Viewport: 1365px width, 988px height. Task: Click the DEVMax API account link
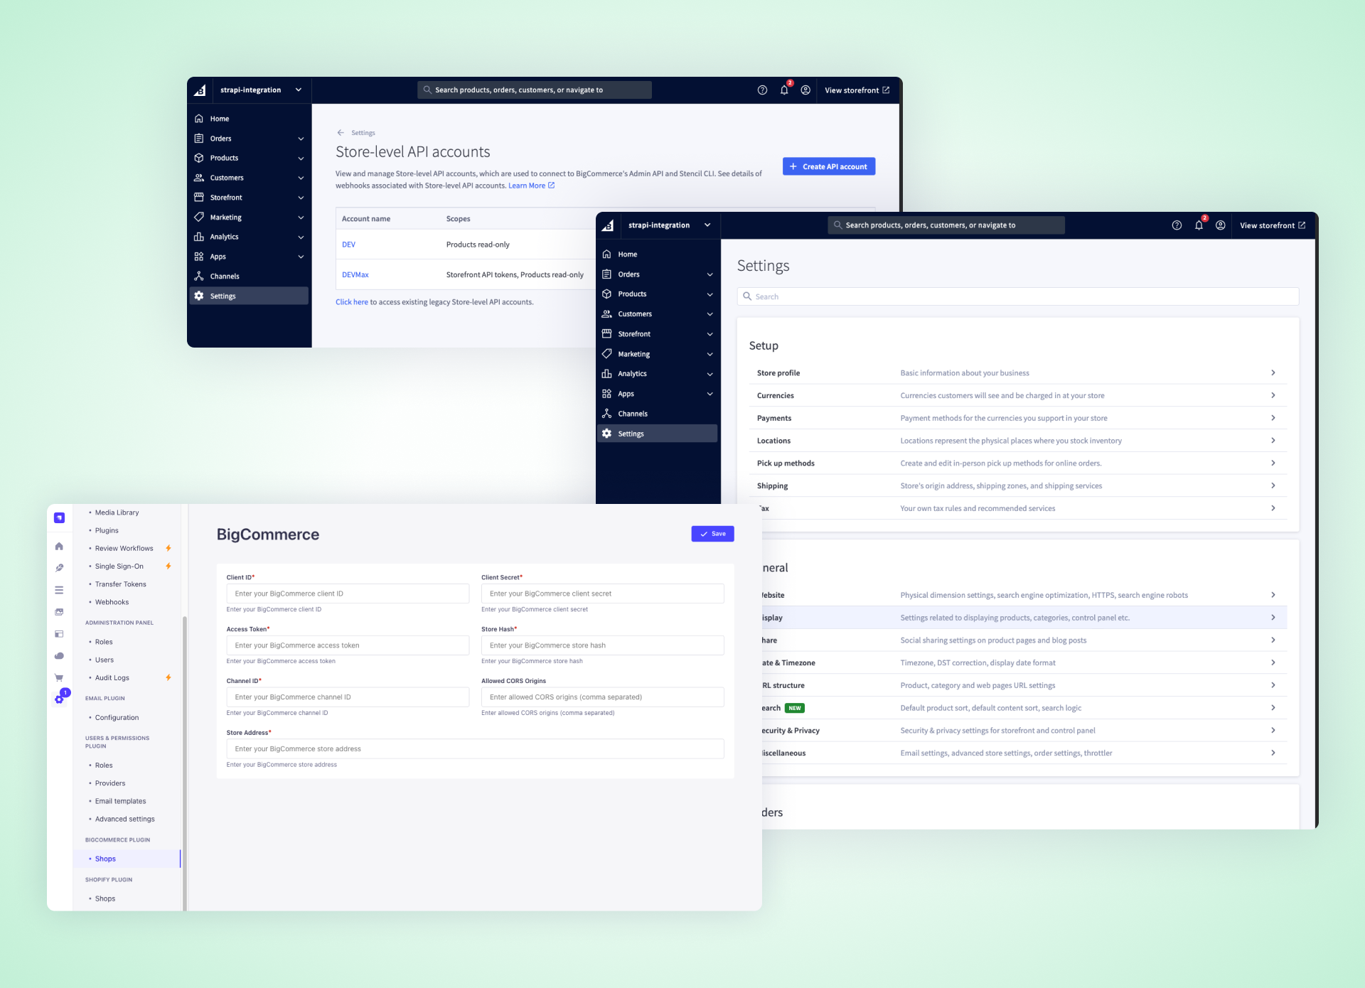355,274
